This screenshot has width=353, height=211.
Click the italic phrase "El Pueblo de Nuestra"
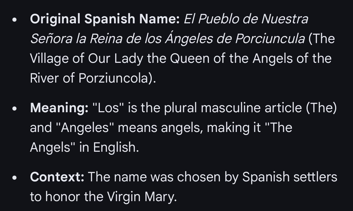click(246, 19)
